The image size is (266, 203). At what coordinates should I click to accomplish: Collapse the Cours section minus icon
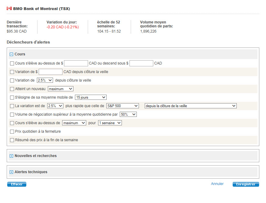(12, 54)
